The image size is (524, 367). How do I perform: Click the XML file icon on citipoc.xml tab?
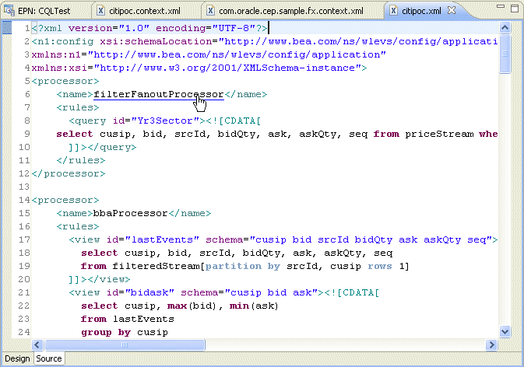pyautogui.click(x=394, y=11)
